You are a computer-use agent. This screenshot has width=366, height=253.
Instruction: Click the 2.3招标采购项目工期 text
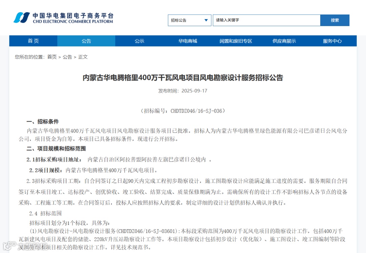point(54,181)
